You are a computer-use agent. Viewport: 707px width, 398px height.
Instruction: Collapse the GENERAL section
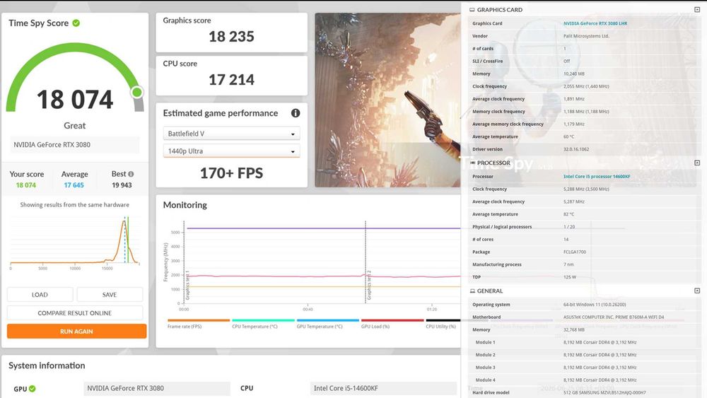click(697, 291)
